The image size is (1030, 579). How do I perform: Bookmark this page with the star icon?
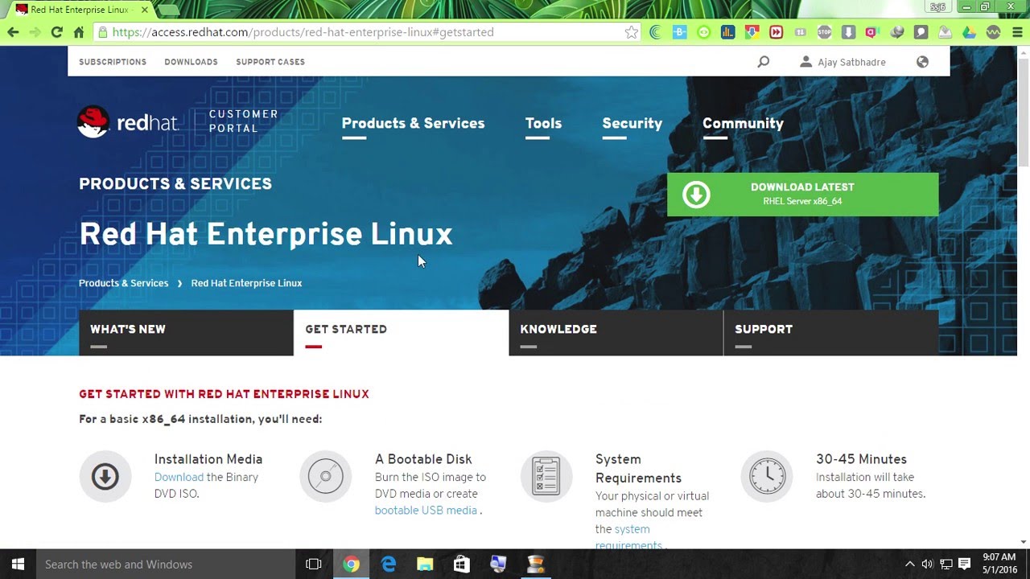click(x=632, y=32)
